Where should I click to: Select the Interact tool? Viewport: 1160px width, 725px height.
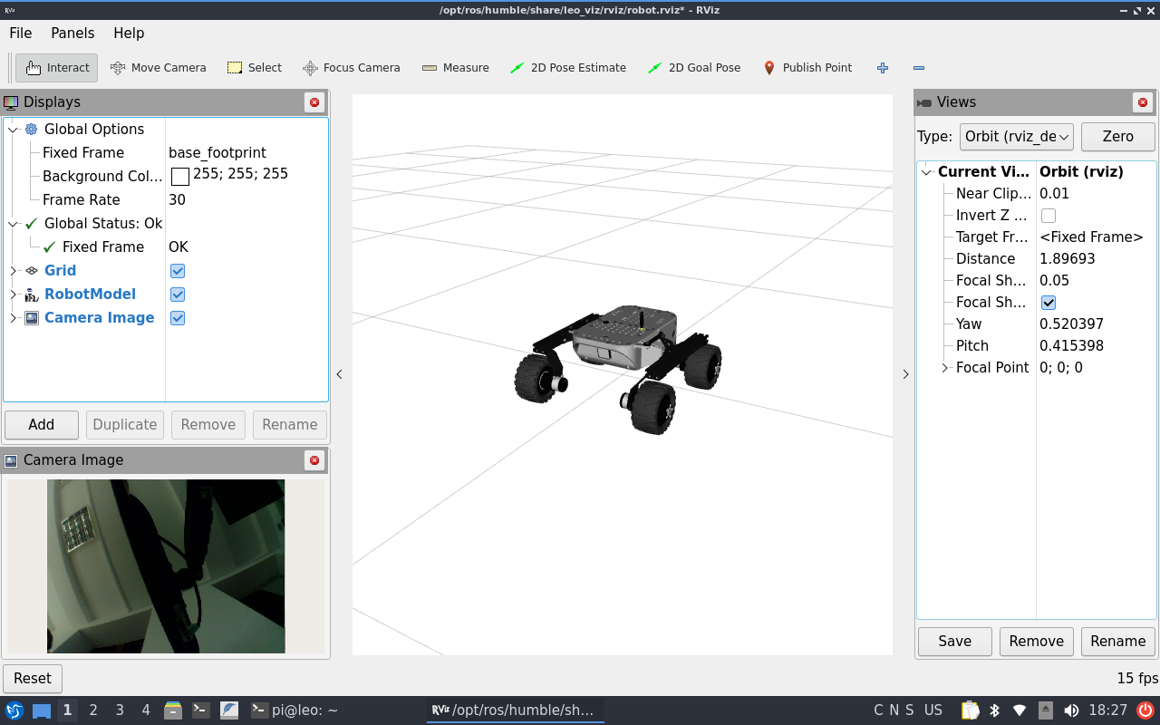coord(56,67)
